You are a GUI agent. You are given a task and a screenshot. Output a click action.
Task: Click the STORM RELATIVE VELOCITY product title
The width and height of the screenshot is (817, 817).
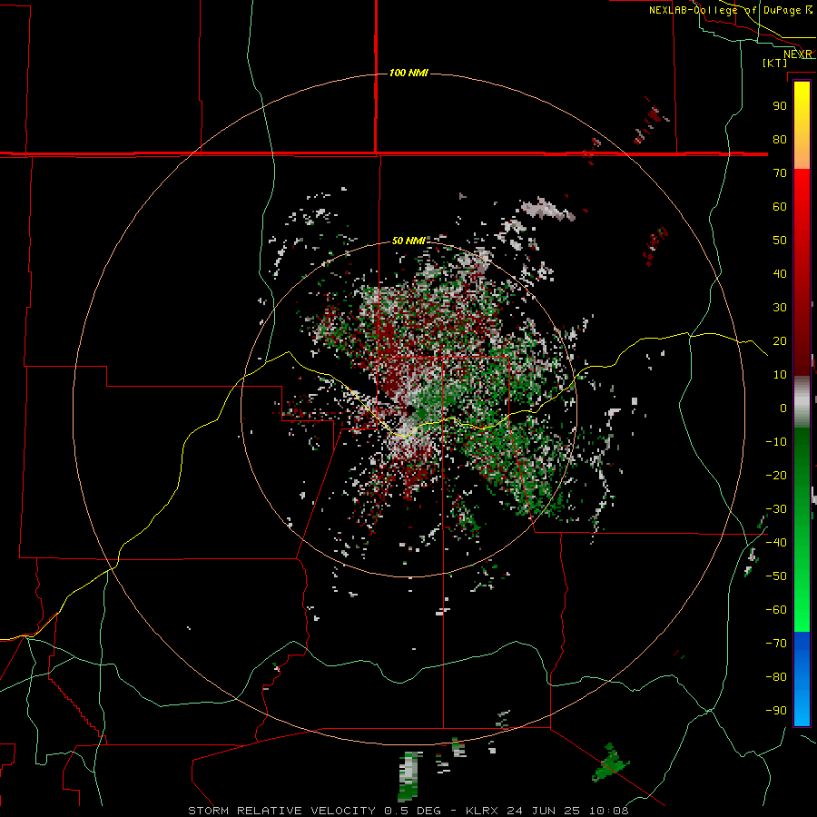click(281, 811)
